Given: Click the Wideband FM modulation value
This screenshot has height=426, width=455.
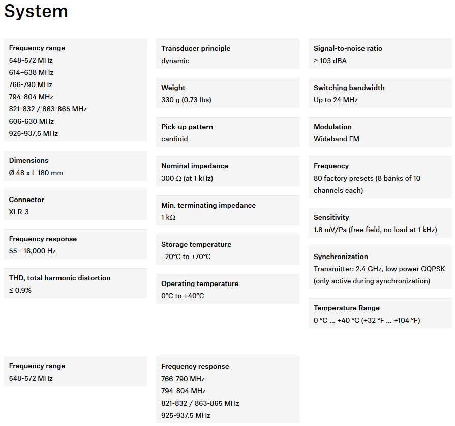Looking at the screenshot, I should [336, 139].
